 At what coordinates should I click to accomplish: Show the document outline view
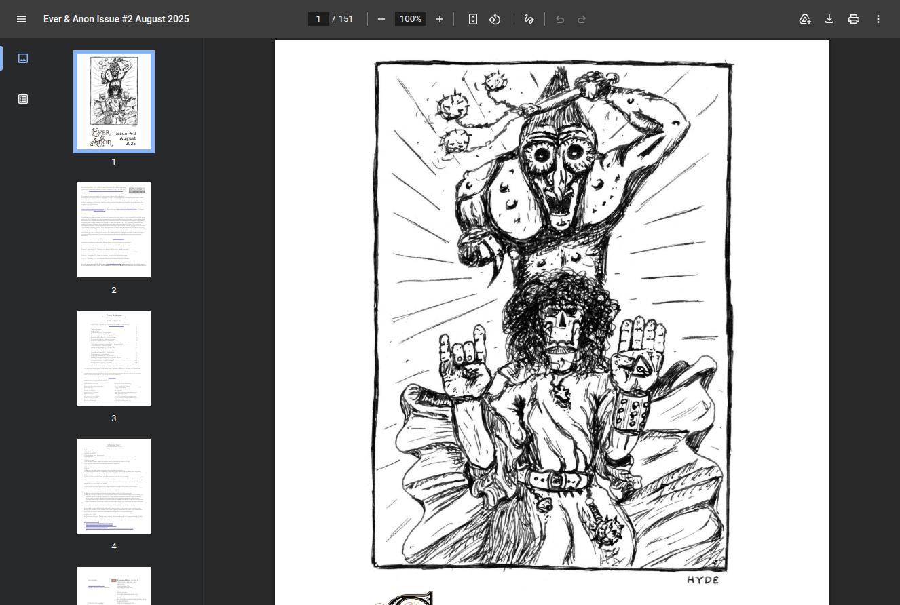(x=23, y=99)
